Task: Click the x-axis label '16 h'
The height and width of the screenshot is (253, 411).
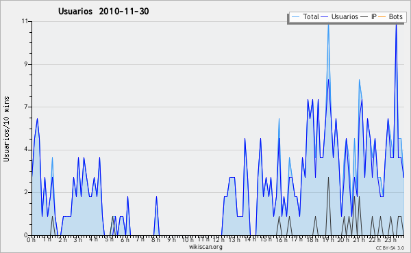Action: pyautogui.click(x=281, y=239)
